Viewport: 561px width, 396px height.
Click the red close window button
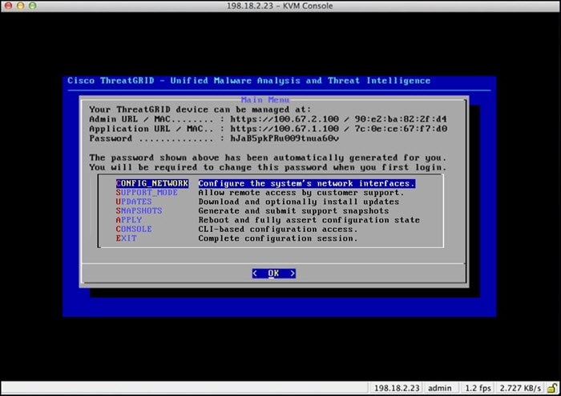[x=8, y=6]
